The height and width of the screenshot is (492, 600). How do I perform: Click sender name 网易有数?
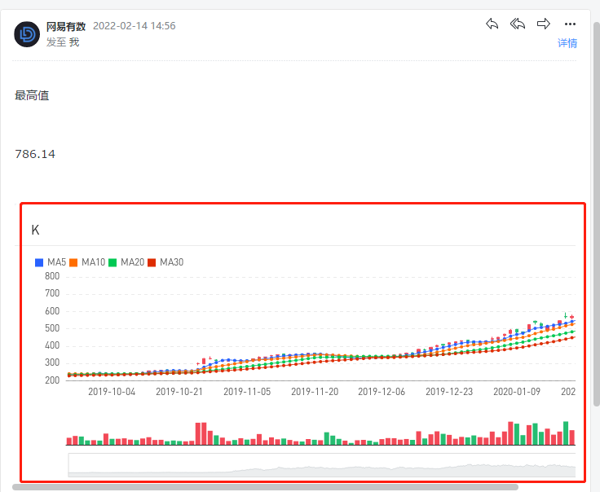[x=66, y=26]
